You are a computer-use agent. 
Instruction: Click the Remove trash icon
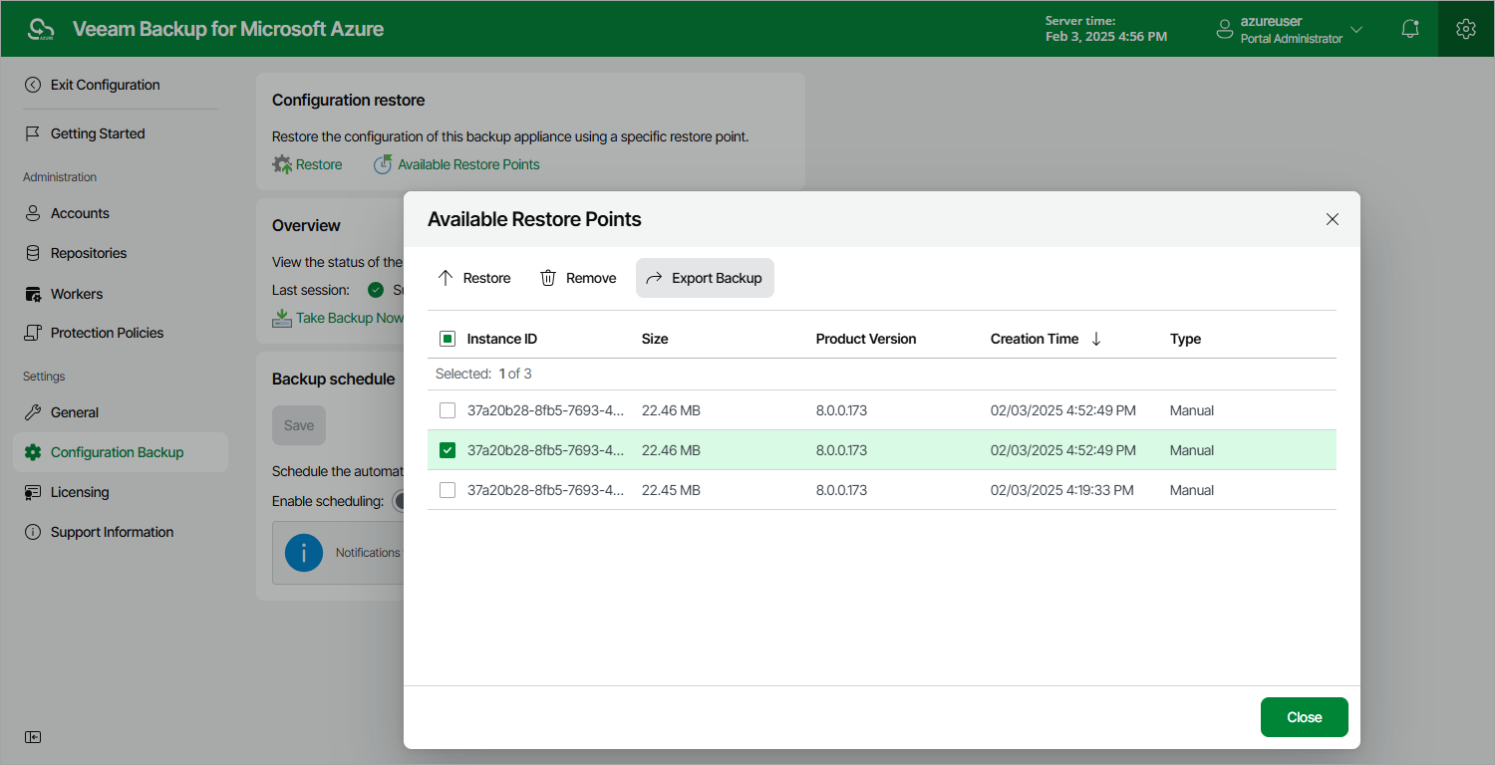(548, 278)
